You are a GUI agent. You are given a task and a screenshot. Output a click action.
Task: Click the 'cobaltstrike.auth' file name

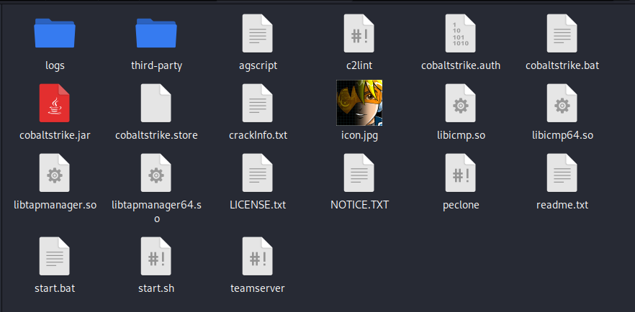tap(461, 65)
